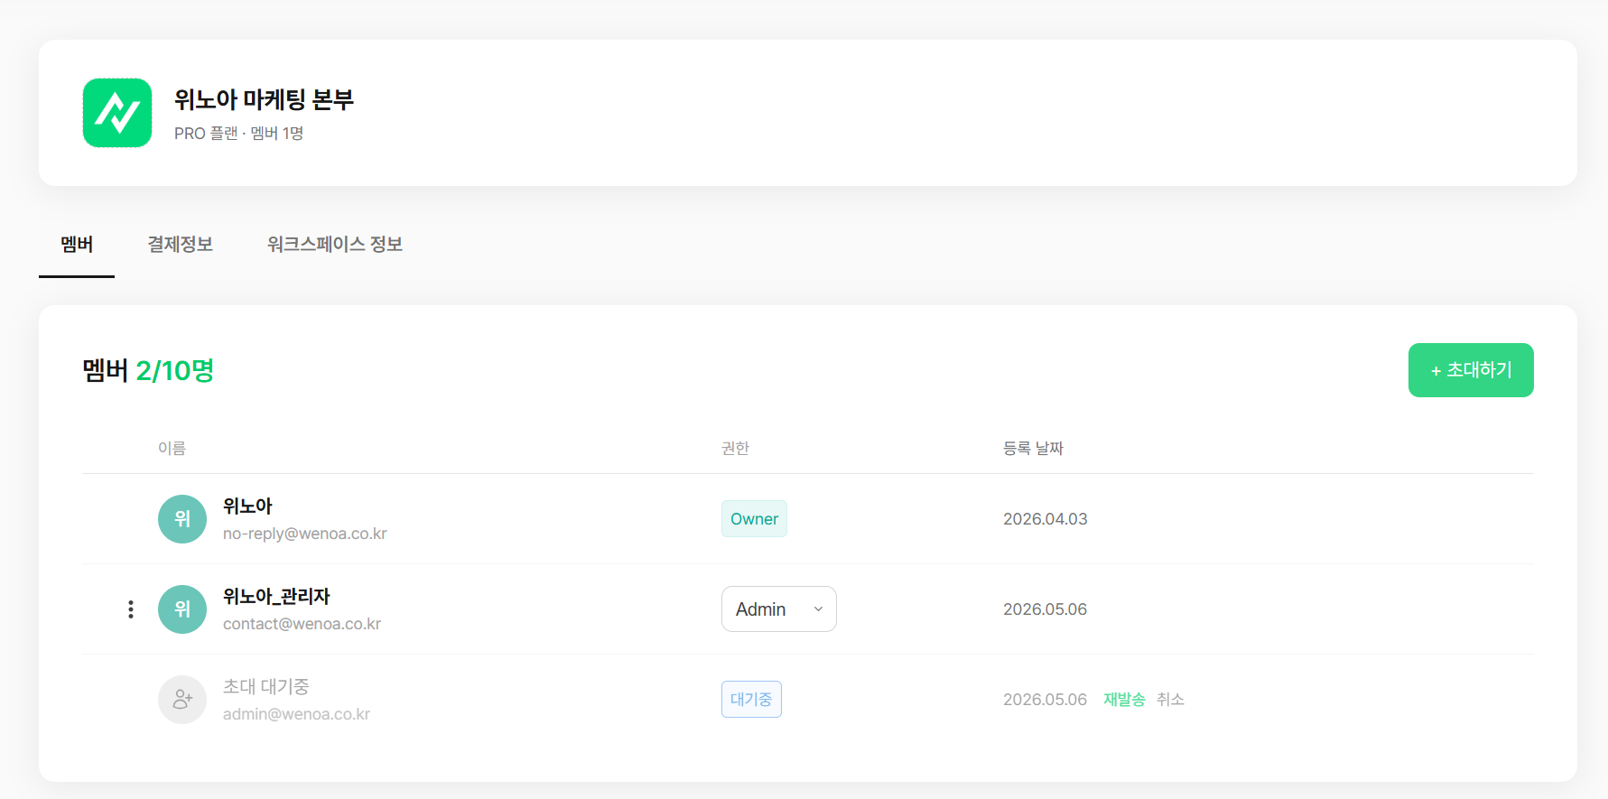Click the chevron arrow in Admin dropdown
The width and height of the screenshot is (1608, 799).
pos(818,609)
